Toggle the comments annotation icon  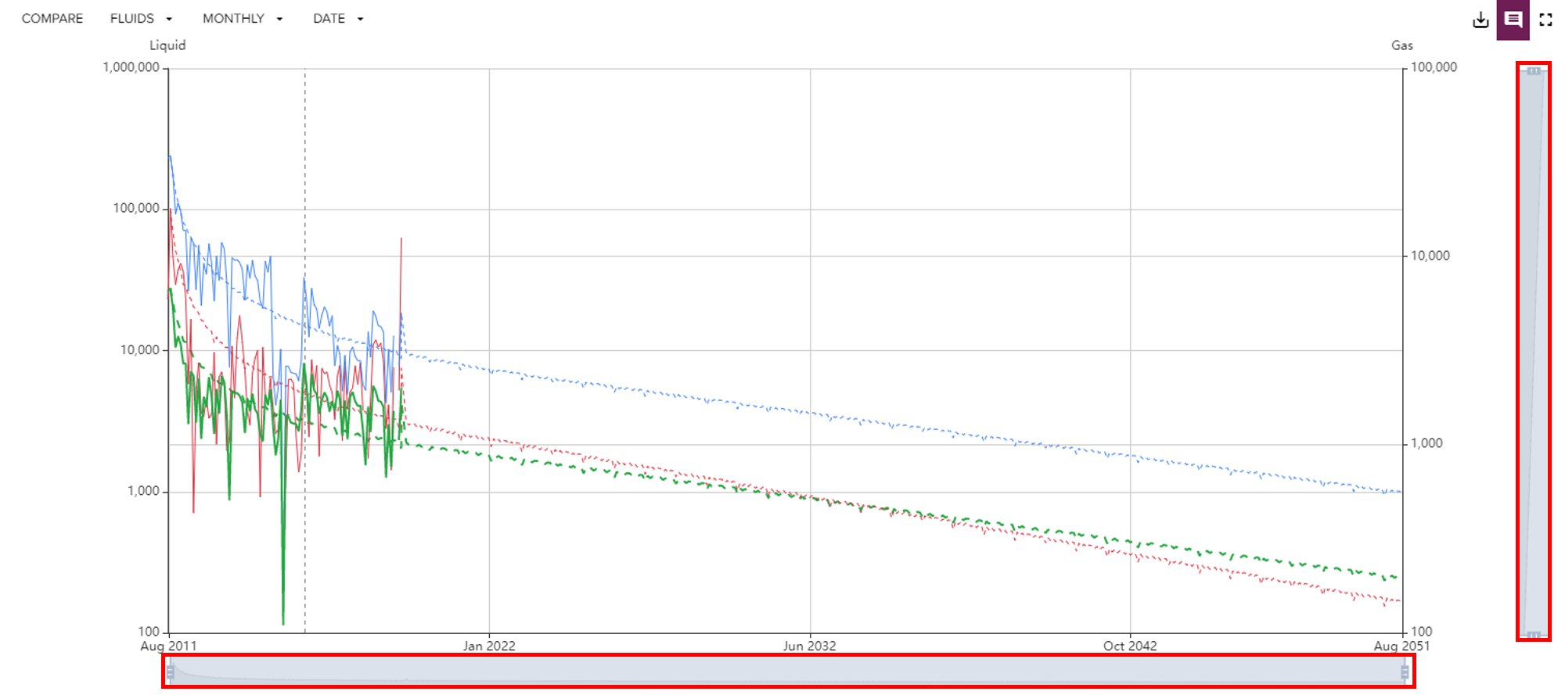pos(1513,20)
